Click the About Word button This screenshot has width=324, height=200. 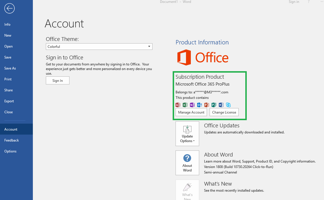tap(187, 163)
